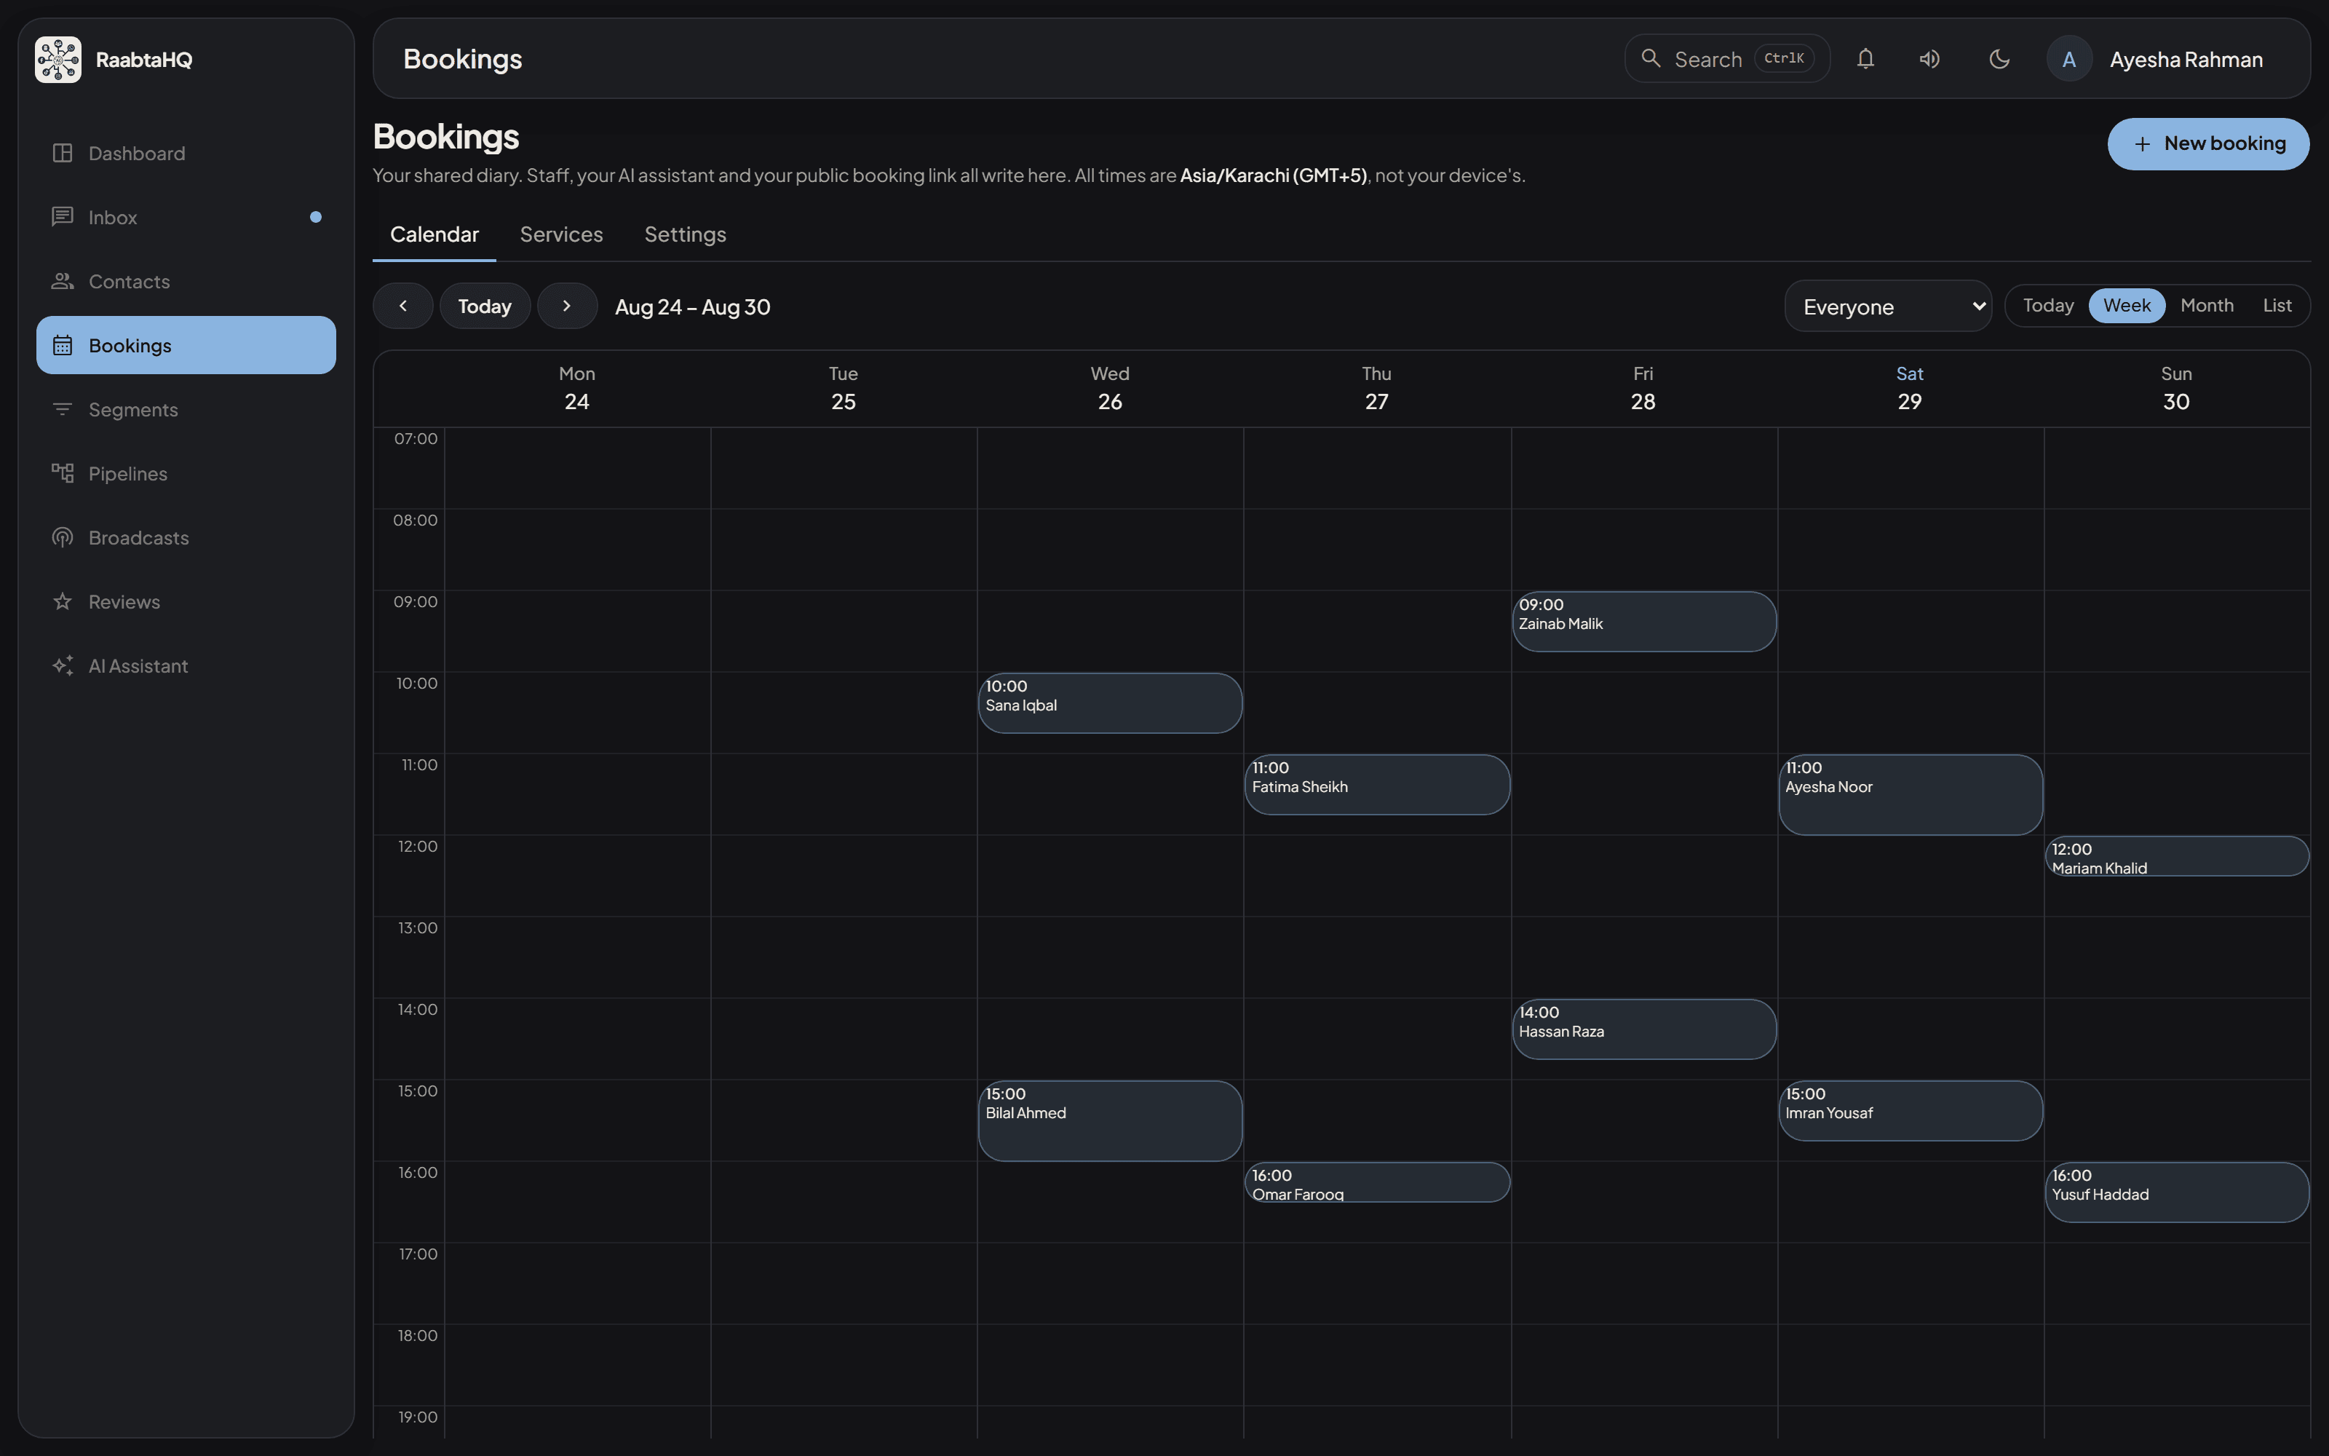This screenshot has width=2329, height=1456.
Task: Switch calendar to Month view
Action: pos(2206,305)
